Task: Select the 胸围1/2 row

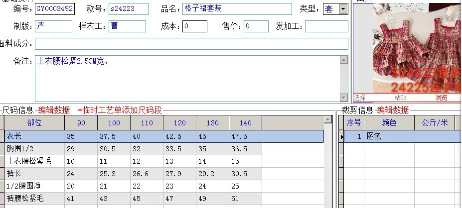Action: click(164, 149)
